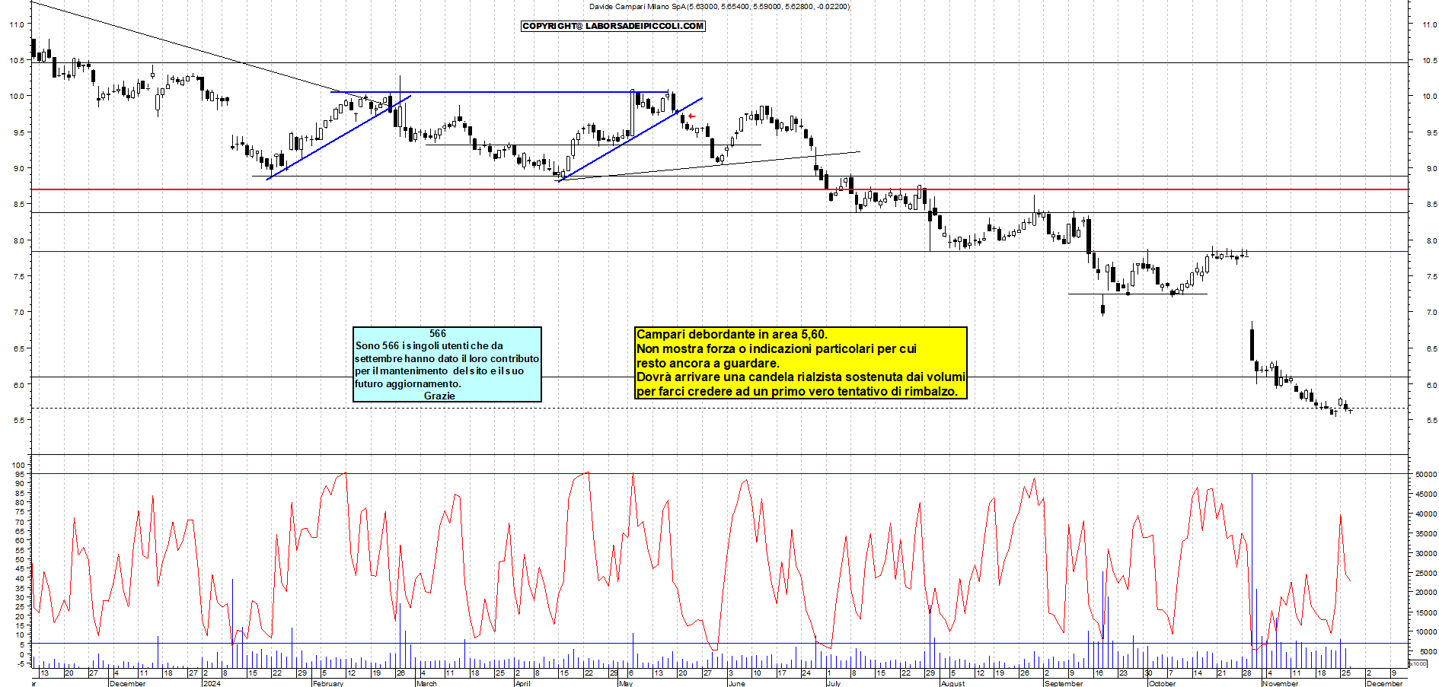
Task: Click the 'x1000' volume multiplier box
Action: (1418, 663)
